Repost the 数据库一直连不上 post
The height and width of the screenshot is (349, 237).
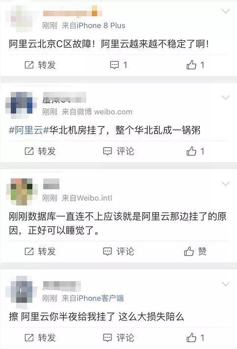coord(40,252)
